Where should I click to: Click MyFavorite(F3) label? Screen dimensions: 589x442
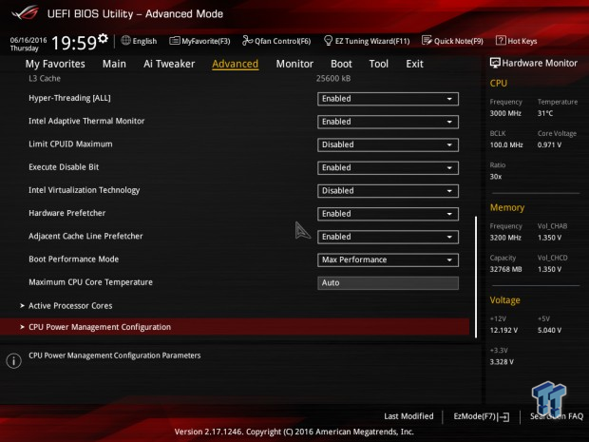(206, 41)
